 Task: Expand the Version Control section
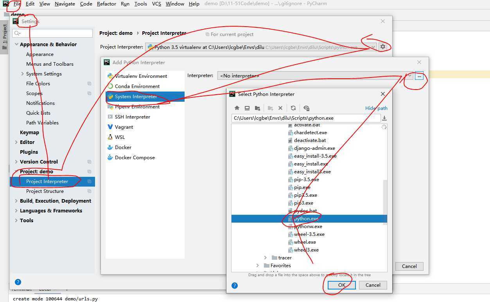tap(16, 162)
